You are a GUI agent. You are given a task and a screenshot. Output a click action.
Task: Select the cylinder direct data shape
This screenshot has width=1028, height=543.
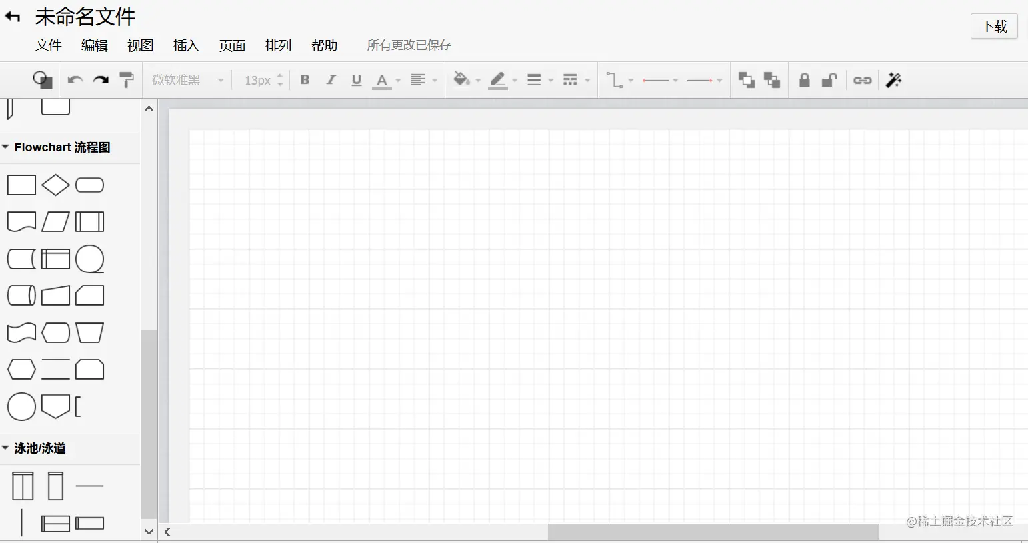point(21,295)
